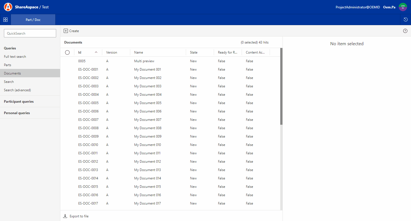Viewport: 411px width, 221px height.
Task: Click the Create plus icon
Action: point(66,31)
